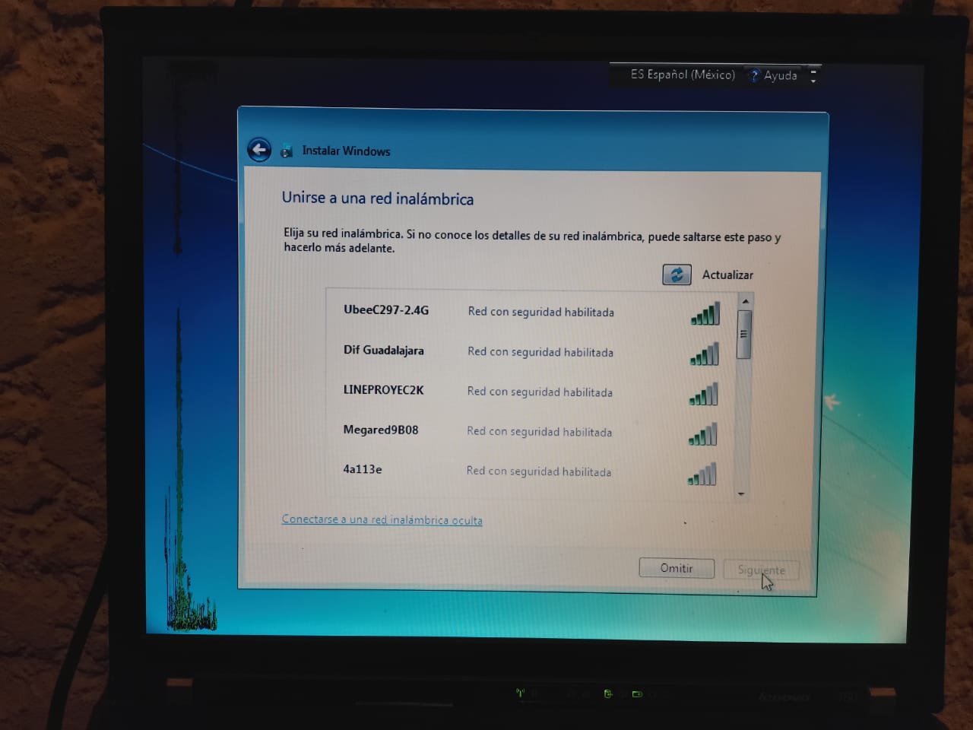Select the UbeeC297-2.4G network
Image resolution: width=973 pixels, height=730 pixels.
point(531,312)
